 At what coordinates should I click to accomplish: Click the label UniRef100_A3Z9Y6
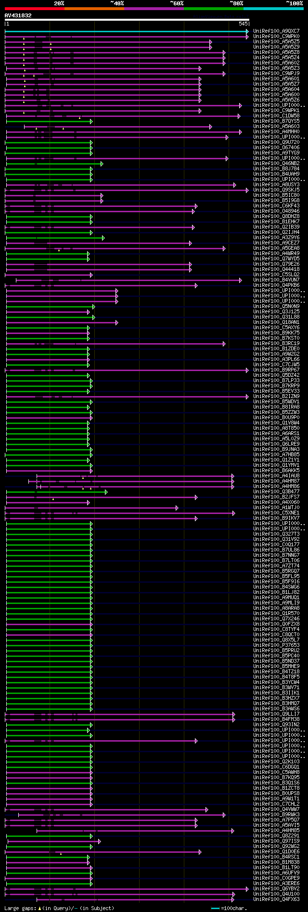276,238
